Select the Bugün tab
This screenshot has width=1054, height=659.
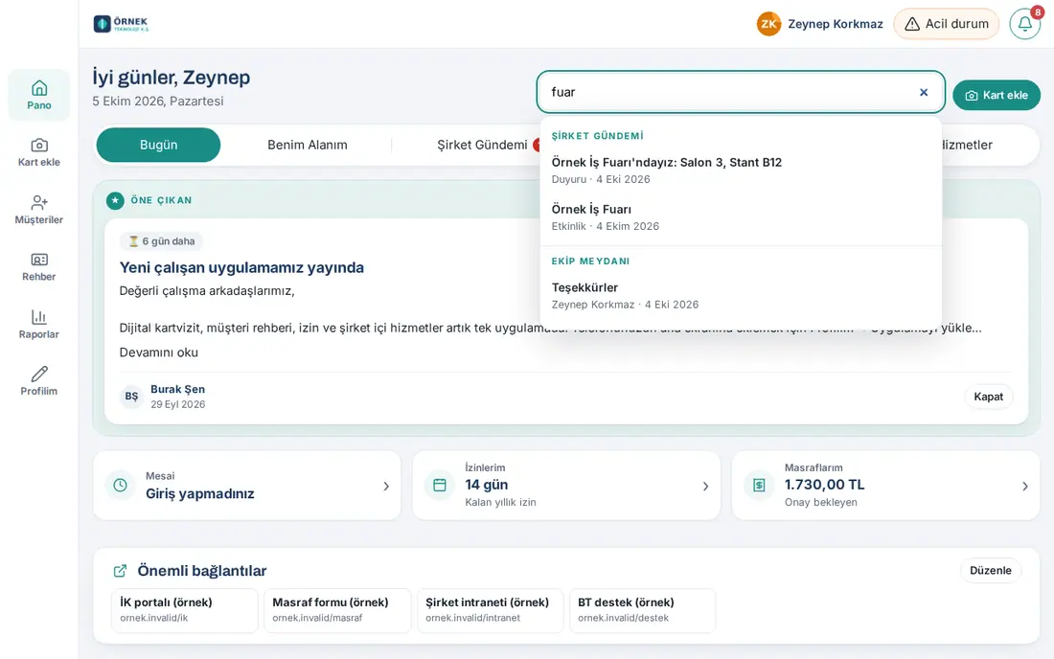coord(159,145)
